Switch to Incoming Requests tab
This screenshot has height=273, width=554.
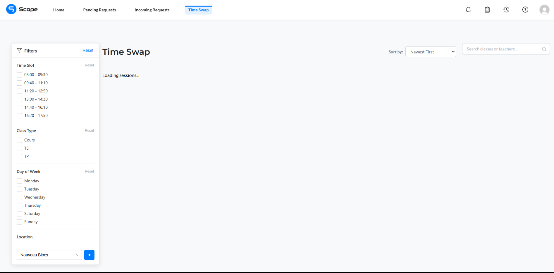tap(152, 10)
